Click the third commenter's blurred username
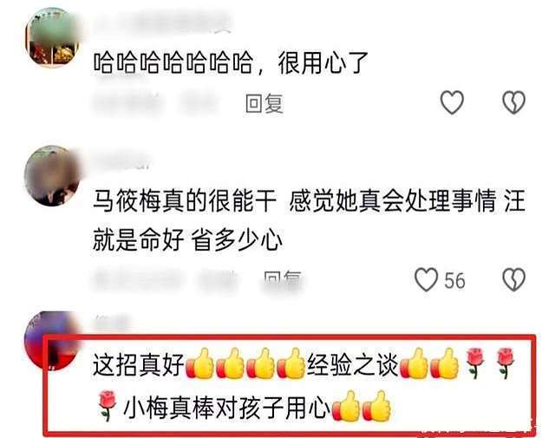The height and width of the screenshot is (438, 555). [x=112, y=322]
